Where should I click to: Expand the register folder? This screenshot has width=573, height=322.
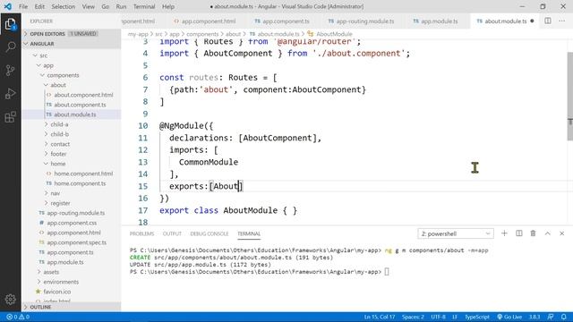coord(60,203)
